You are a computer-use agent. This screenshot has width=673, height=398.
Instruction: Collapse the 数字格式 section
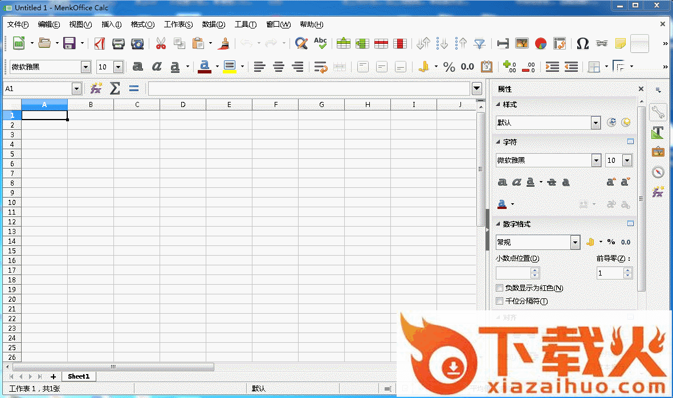tap(498, 224)
